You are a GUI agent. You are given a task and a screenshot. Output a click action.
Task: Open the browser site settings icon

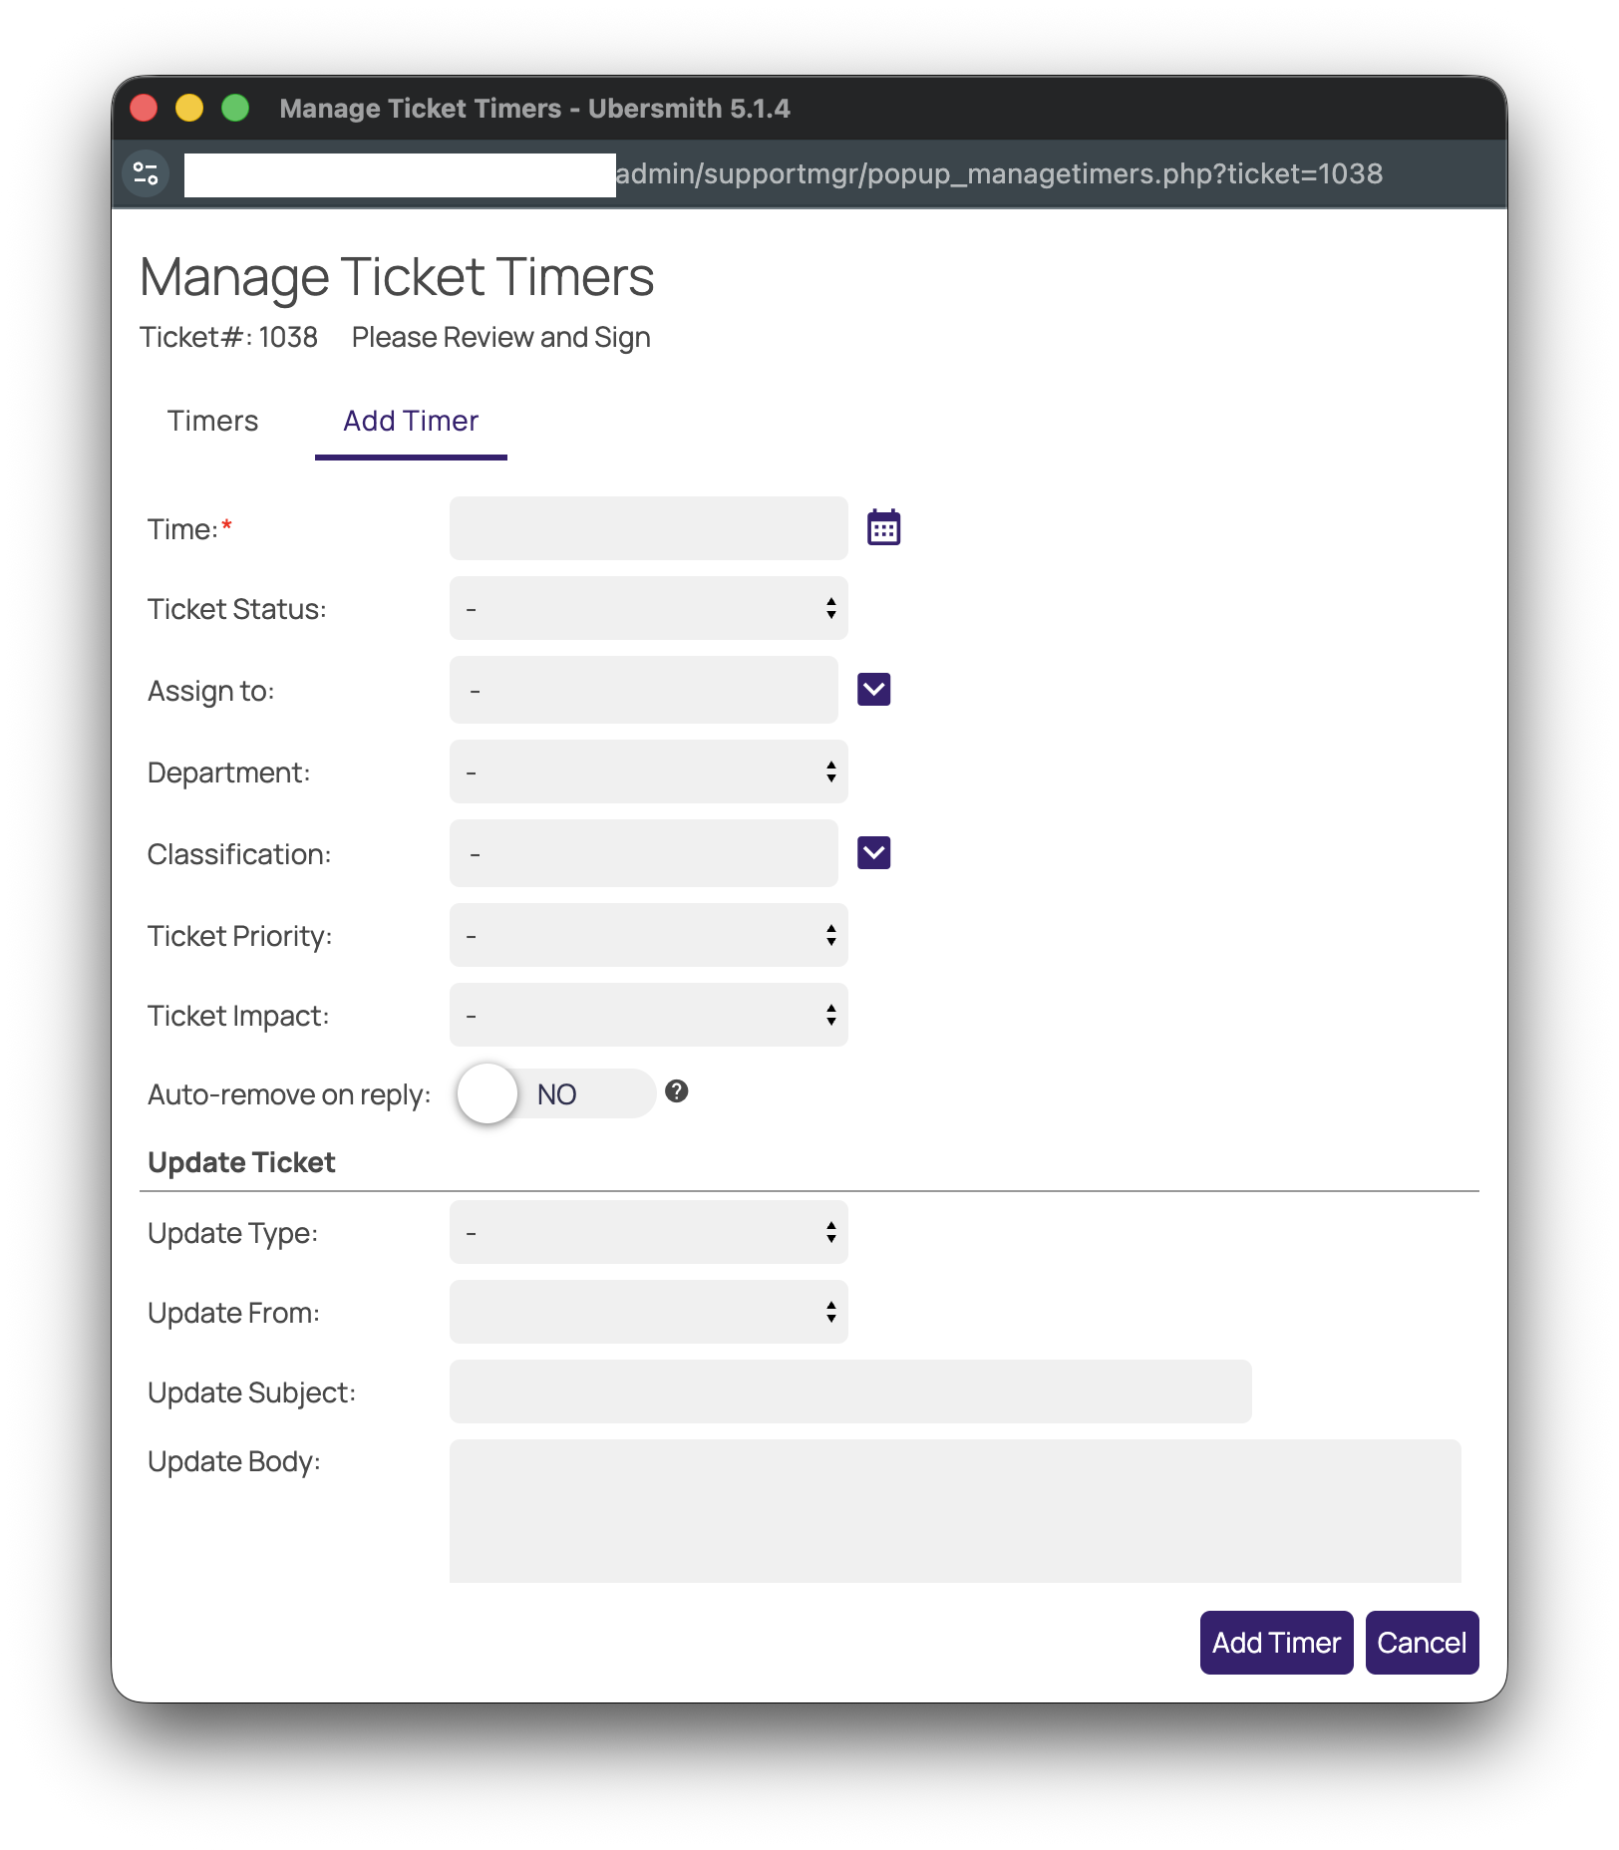tap(146, 173)
